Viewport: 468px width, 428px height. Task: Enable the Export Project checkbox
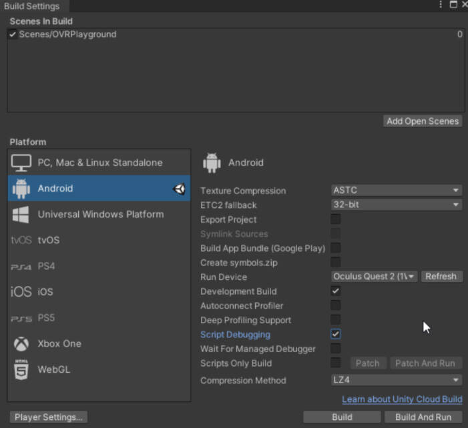point(336,219)
